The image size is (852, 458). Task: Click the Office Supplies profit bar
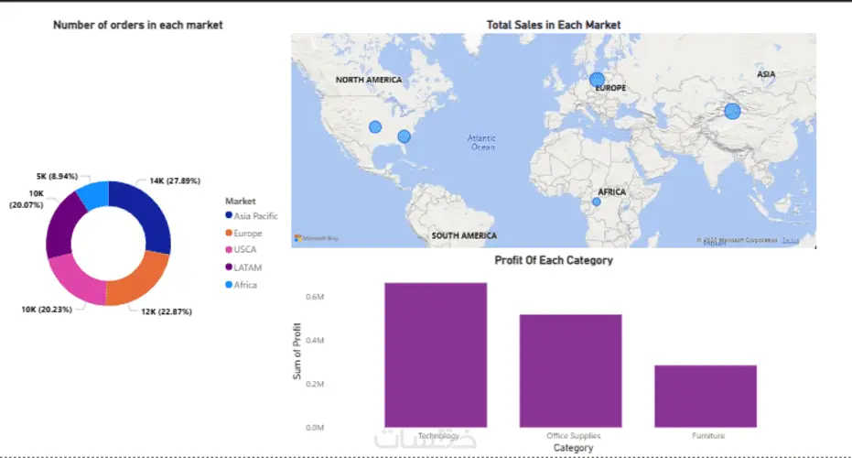(x=571, y=370)
